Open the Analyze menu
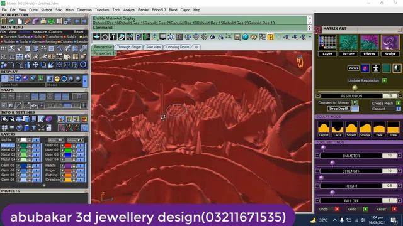Image resolution: width=403 pixels, height=226 pixels. (x=129, y=10)
